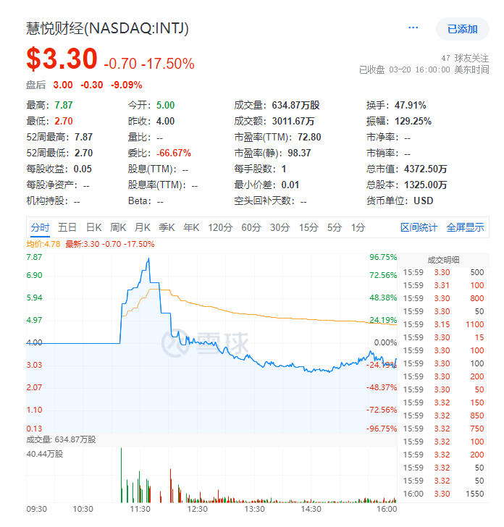Viewport: 504px width, 527px height.
Task: Click the trade row with 750 shares
Action: pyautogui.click(x=443, y=429)
